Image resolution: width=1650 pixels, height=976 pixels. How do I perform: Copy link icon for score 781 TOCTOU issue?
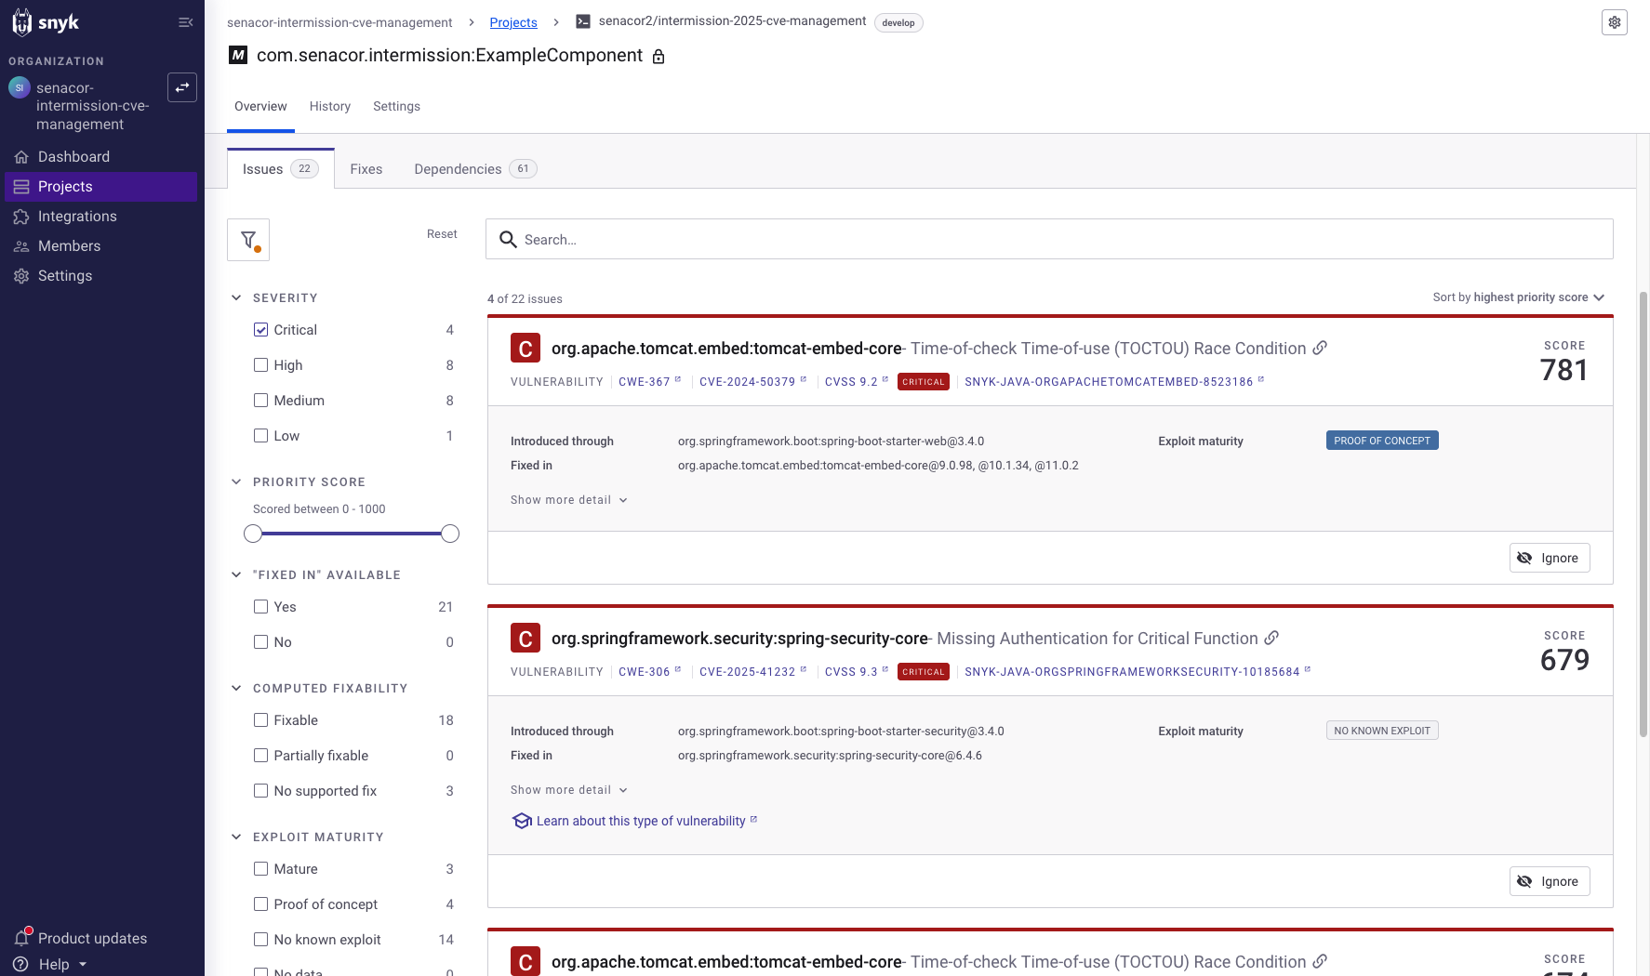point(1320,348)
